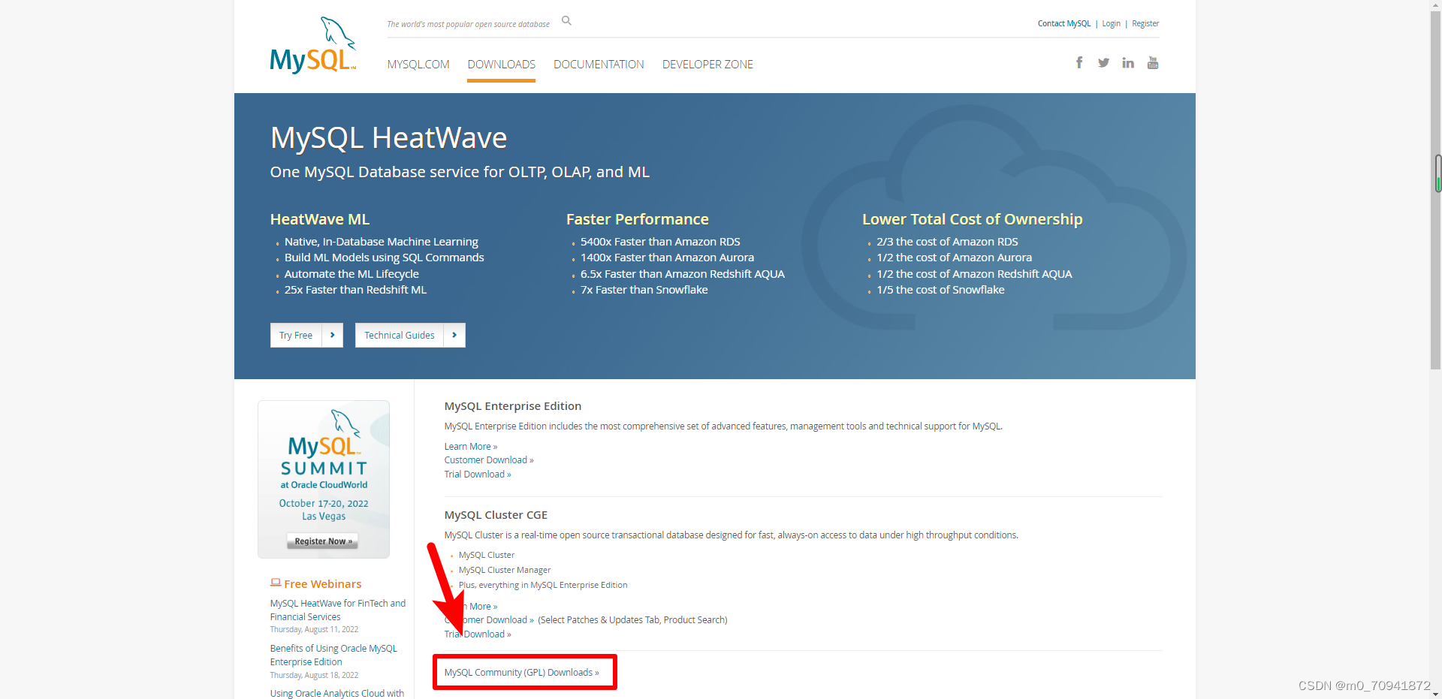
Task: Click 'MySQL Cluster Manager' list item
Action: pos(505,571)
